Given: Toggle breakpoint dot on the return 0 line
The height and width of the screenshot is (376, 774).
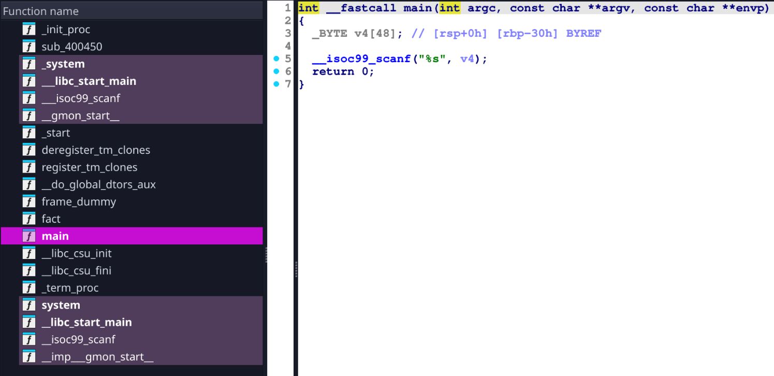Looking at the screenshot, I should [x=276, y=71].
